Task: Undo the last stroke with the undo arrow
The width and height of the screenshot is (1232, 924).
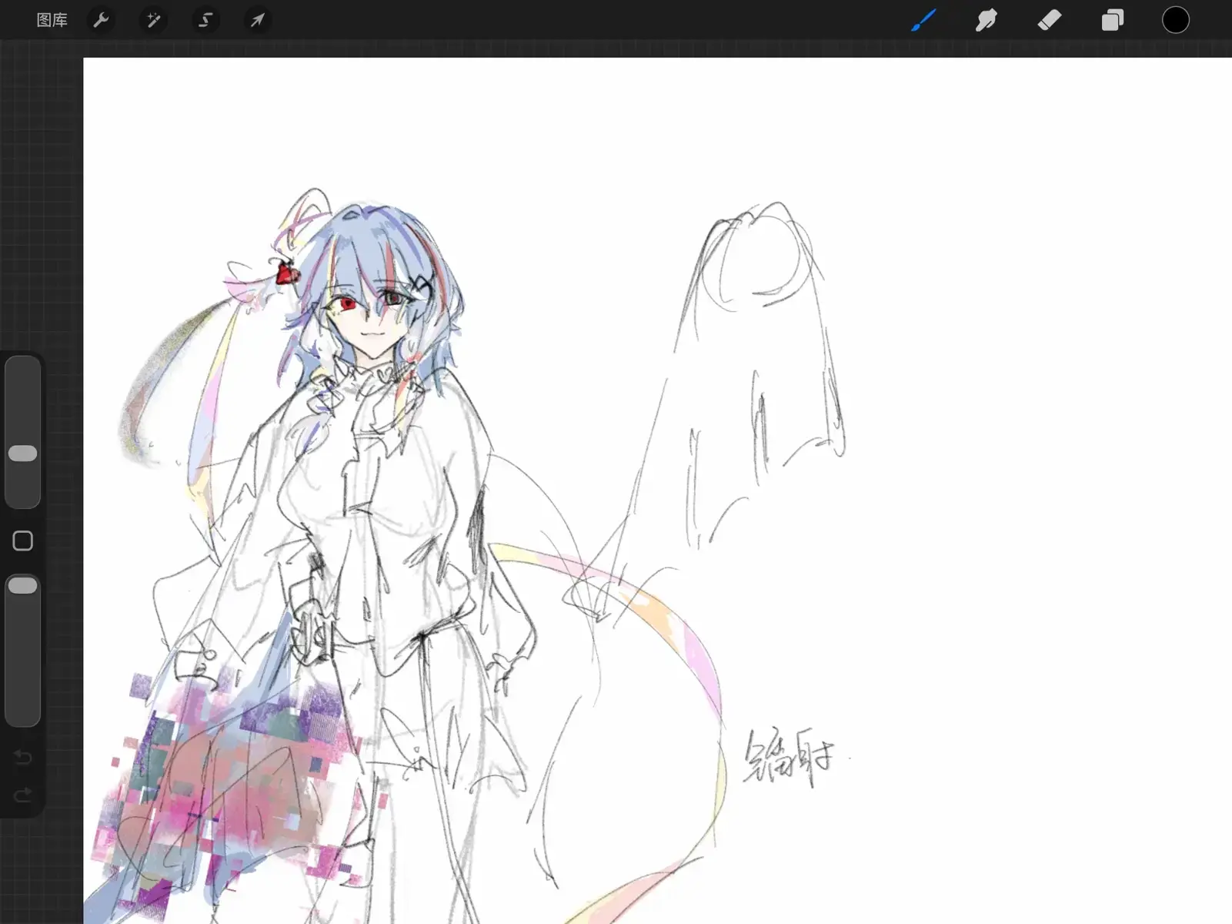Action: [22, 758]
